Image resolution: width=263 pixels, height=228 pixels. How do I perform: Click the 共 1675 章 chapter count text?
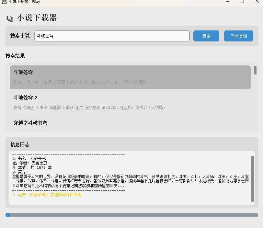[x=41, y=167]
